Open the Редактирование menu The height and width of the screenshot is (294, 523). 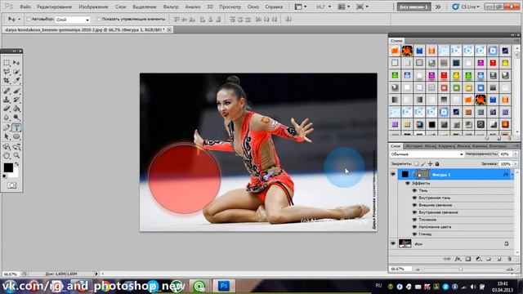(55, 7)
